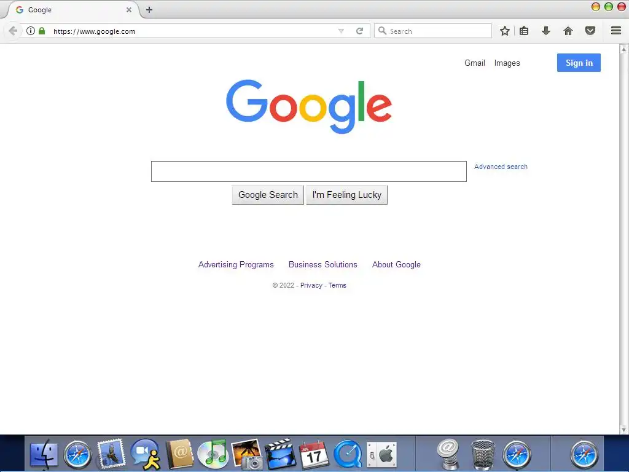Viewport: 629px width, 472px height.
Task: Open the Trash in the dock
Action: click(483, 455)
